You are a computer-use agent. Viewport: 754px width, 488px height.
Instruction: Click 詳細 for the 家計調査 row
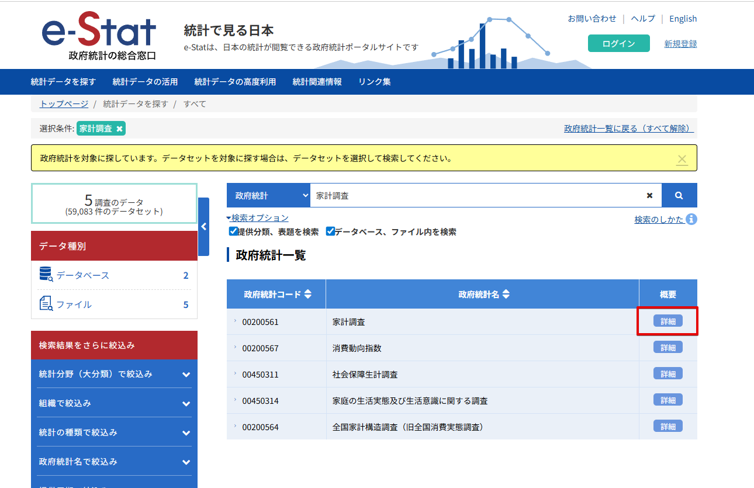pyautogui.click(x=667, y=321)
